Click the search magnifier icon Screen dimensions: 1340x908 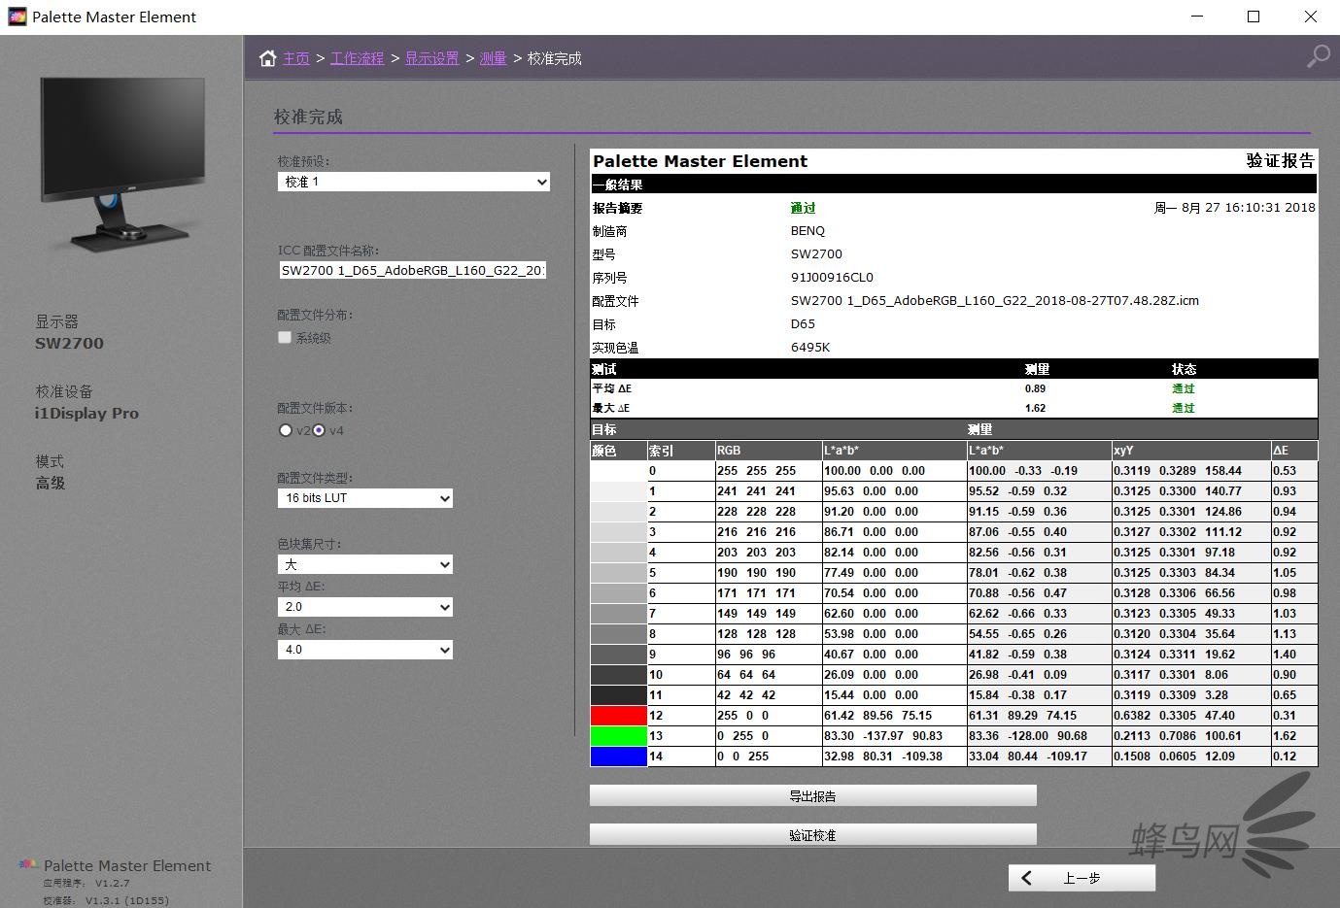tap(1318, 57)
